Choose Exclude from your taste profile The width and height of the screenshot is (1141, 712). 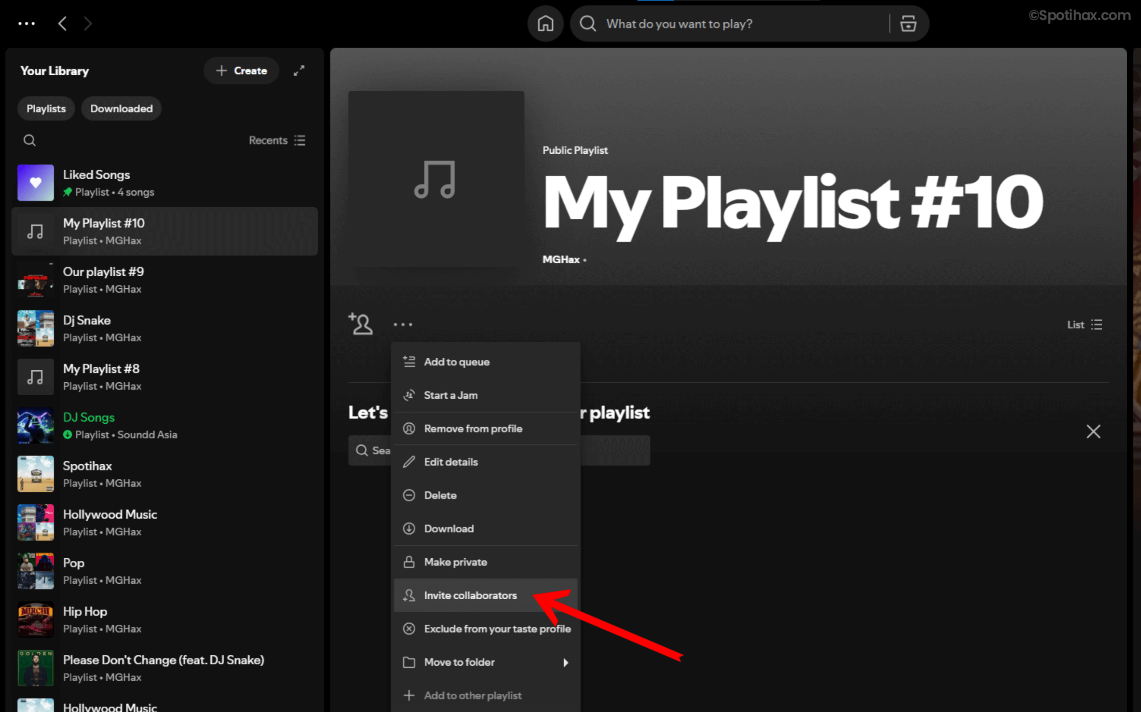point(485,629)
